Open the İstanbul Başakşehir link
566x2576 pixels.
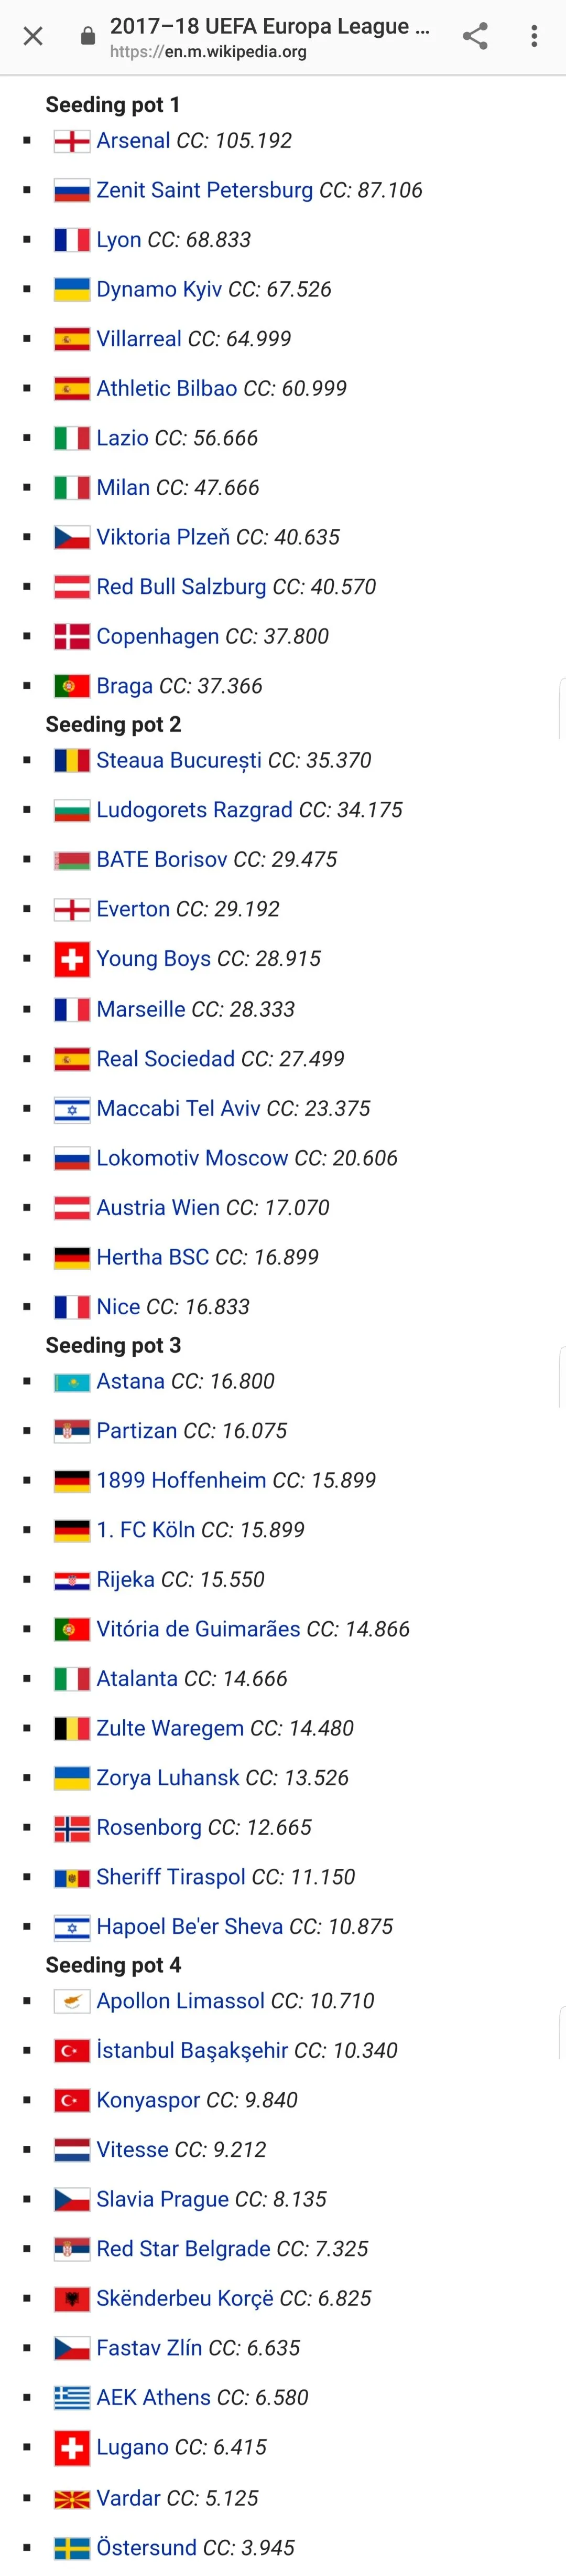(192, 2051)
